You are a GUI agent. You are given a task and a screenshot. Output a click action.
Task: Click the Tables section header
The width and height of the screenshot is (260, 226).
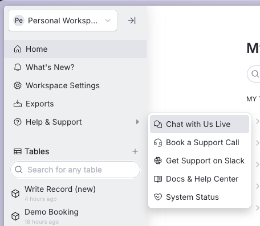coord(37,151)
